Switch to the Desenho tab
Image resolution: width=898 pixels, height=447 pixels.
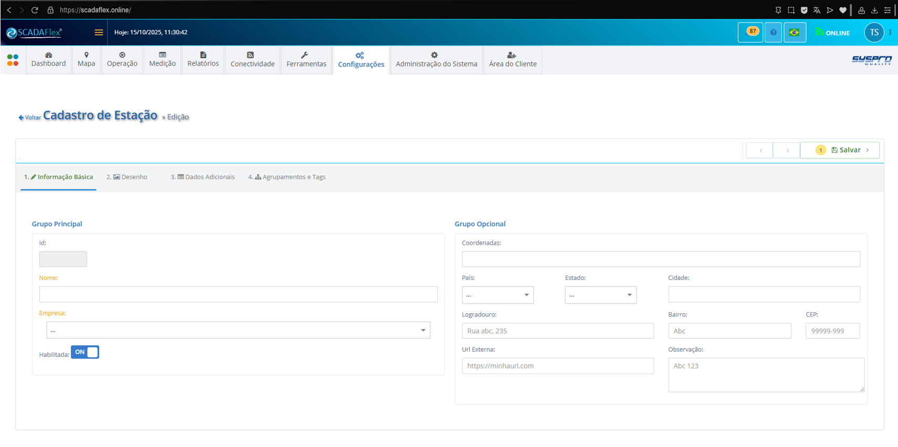[x=127, y=177]
